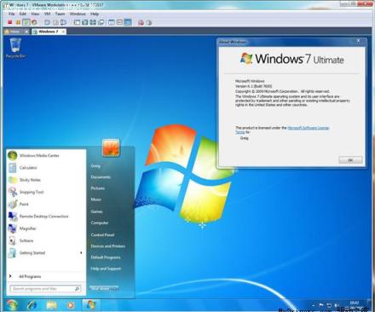Switch to Summary view toolbar icon
The height and width of the screenshot is (312, 375).
pos(112,22)
